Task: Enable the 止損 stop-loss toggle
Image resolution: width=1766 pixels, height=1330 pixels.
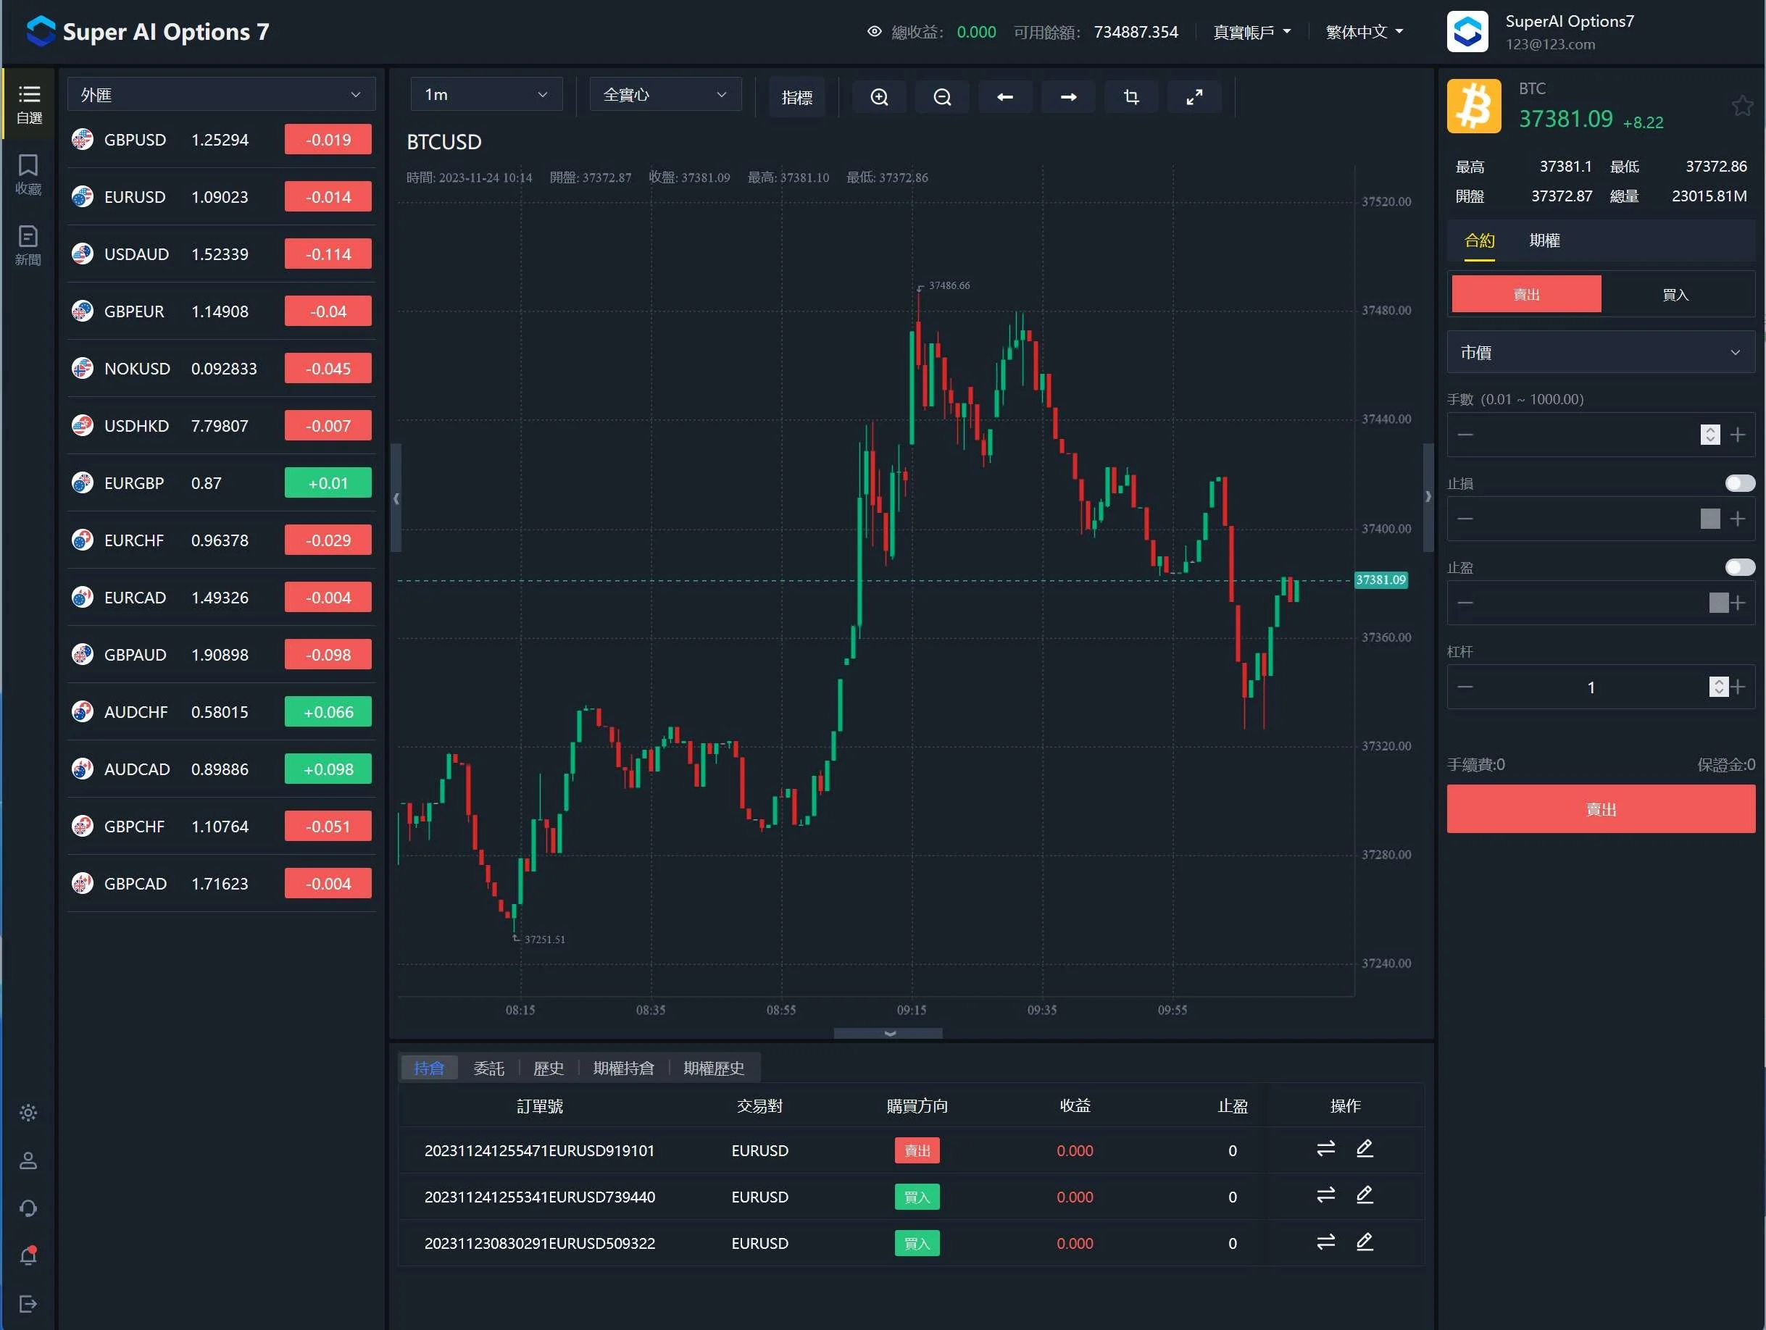Action: (x=1739, y=483)
